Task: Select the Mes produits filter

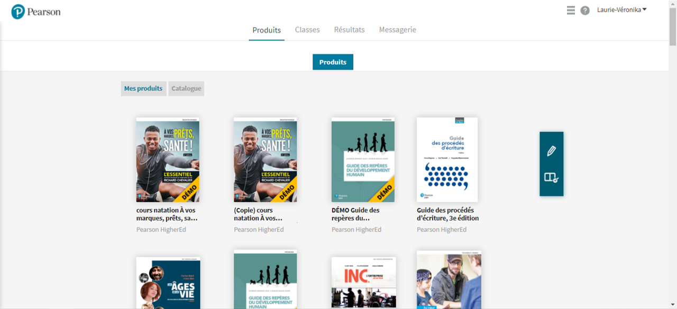Action: pos(143,89)
